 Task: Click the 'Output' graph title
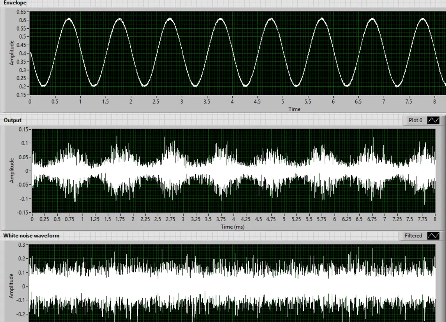point(13,120)
